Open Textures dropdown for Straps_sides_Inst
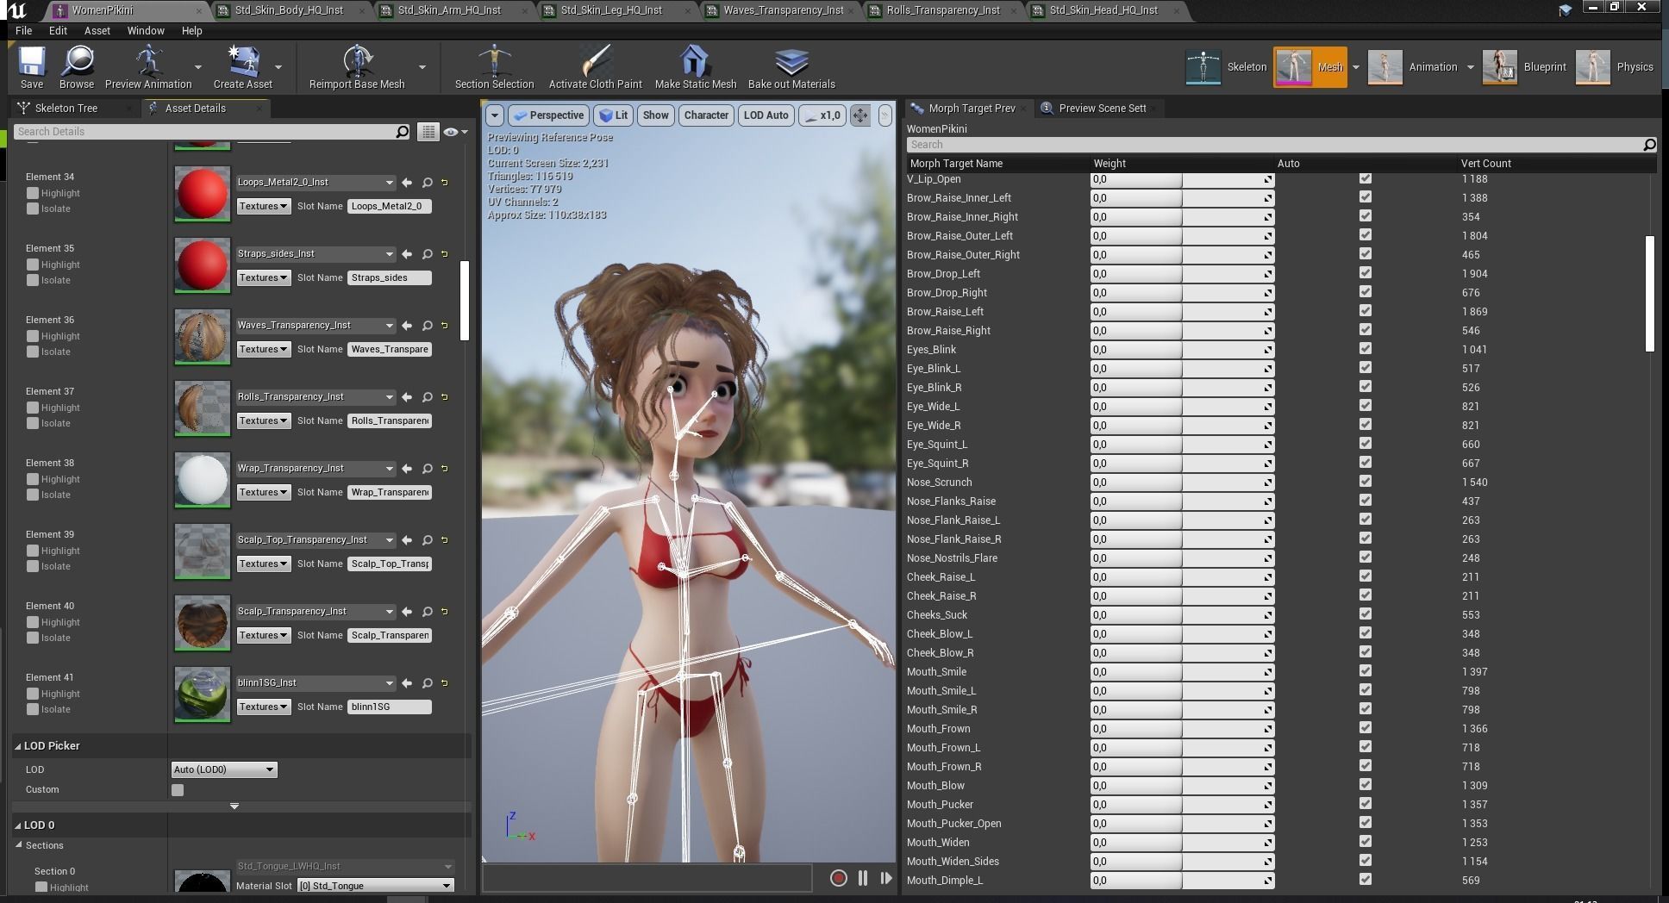The height and width of the screenshot is (903, 1669). pos(264,277)
